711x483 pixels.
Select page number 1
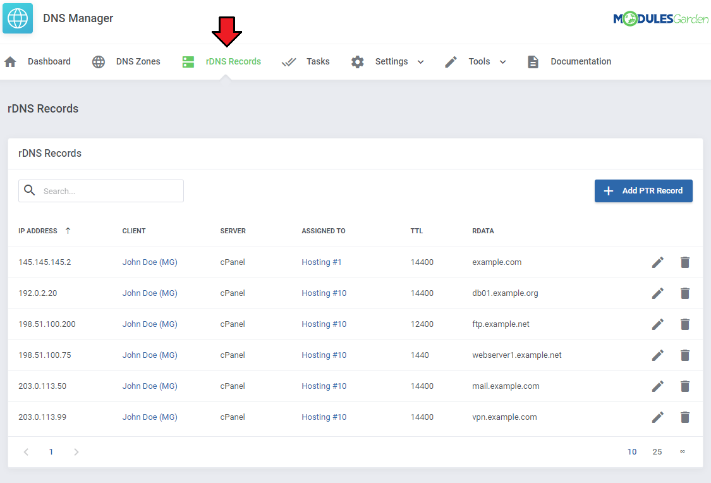(x=51, y=452)
